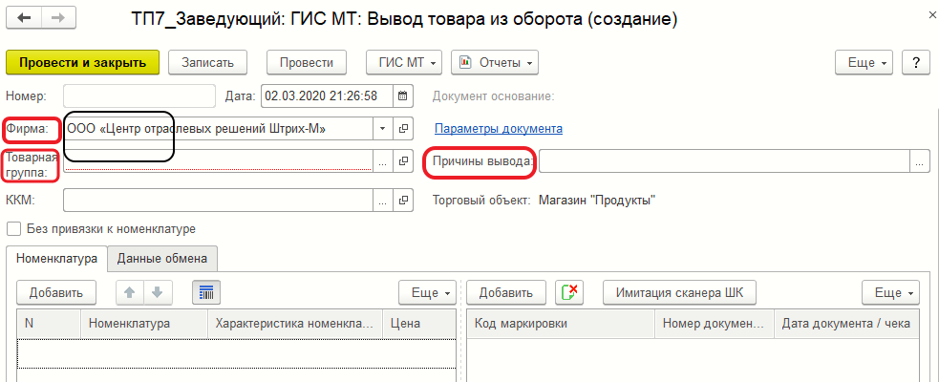Image resolution: width=939 pixels, height=382 pixels.
Task: Choose Причины вывода via the ellipsis button
Action: click(919, 160)
